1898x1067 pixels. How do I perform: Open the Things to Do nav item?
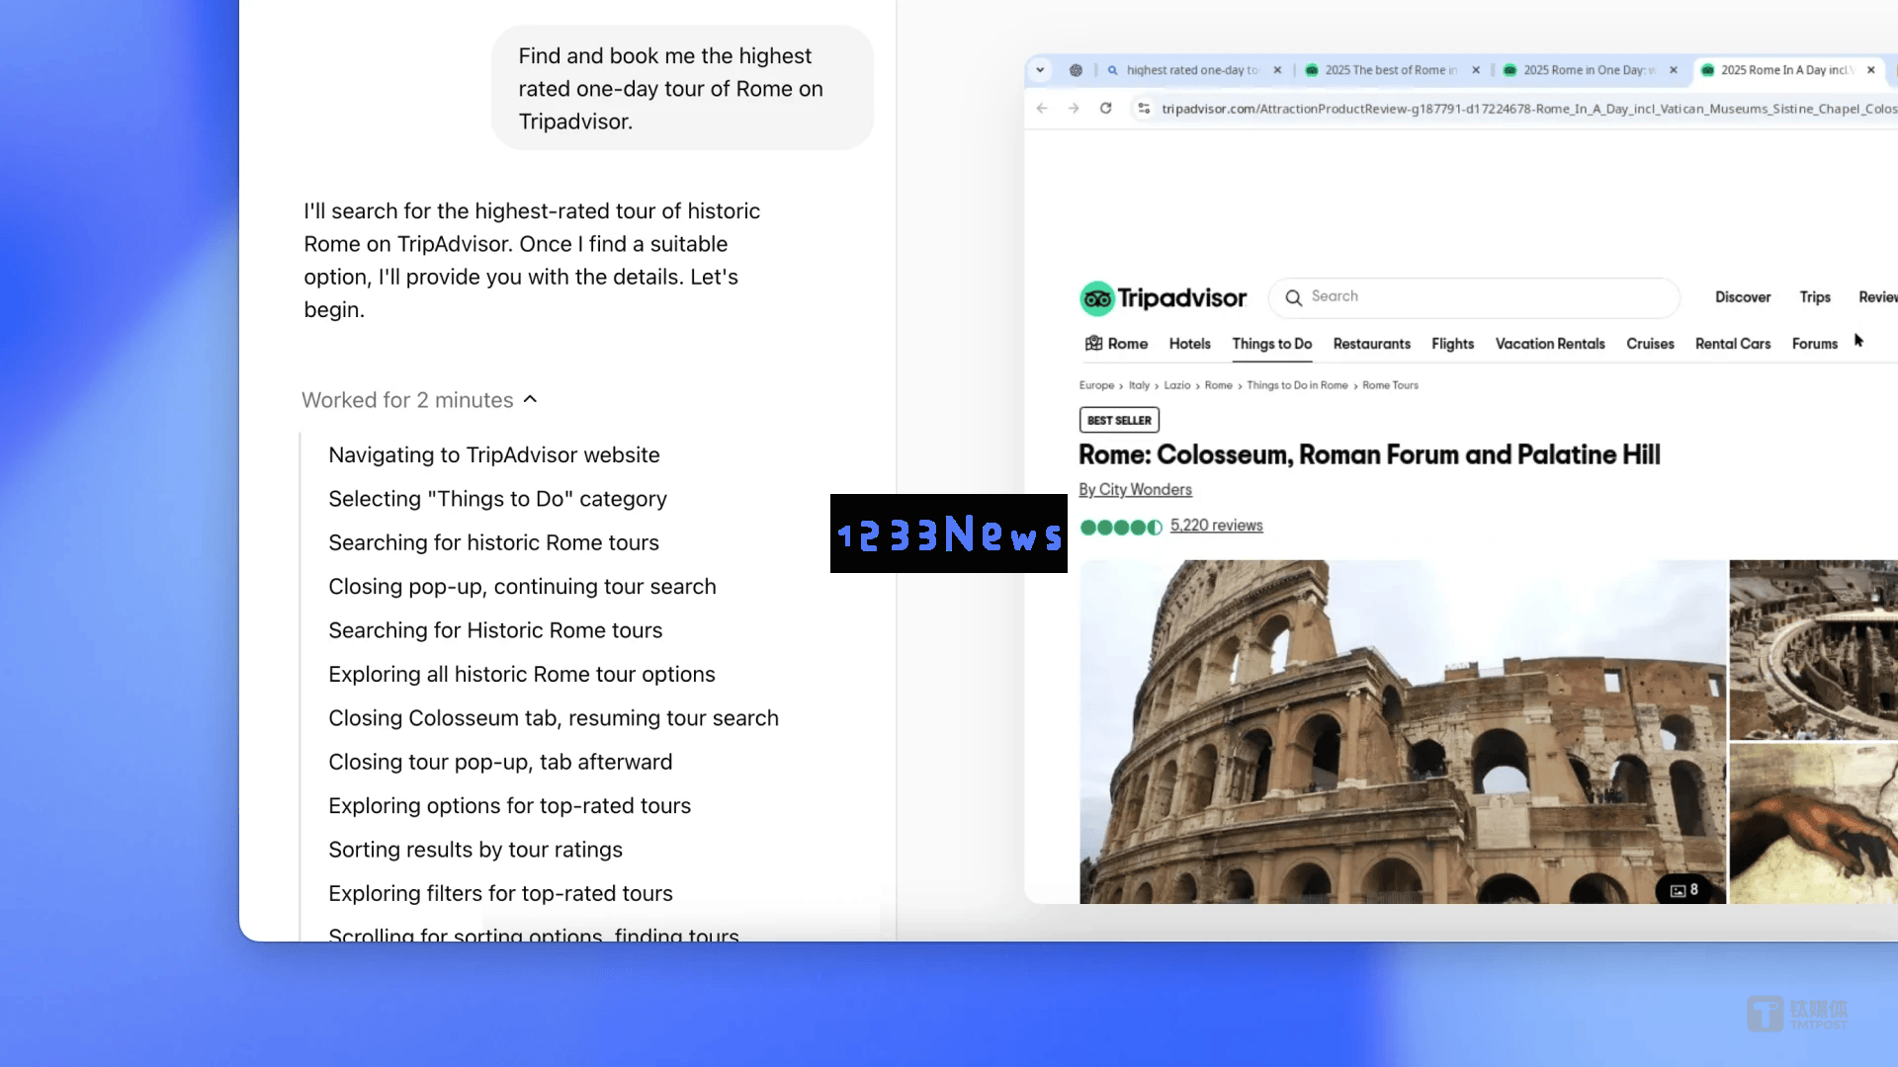(x=1272, y=344)
